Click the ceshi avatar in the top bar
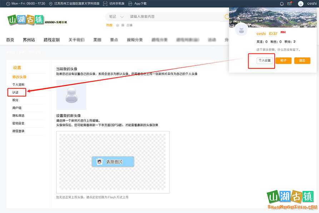This screenshot has height=213, width=319. 300,4
